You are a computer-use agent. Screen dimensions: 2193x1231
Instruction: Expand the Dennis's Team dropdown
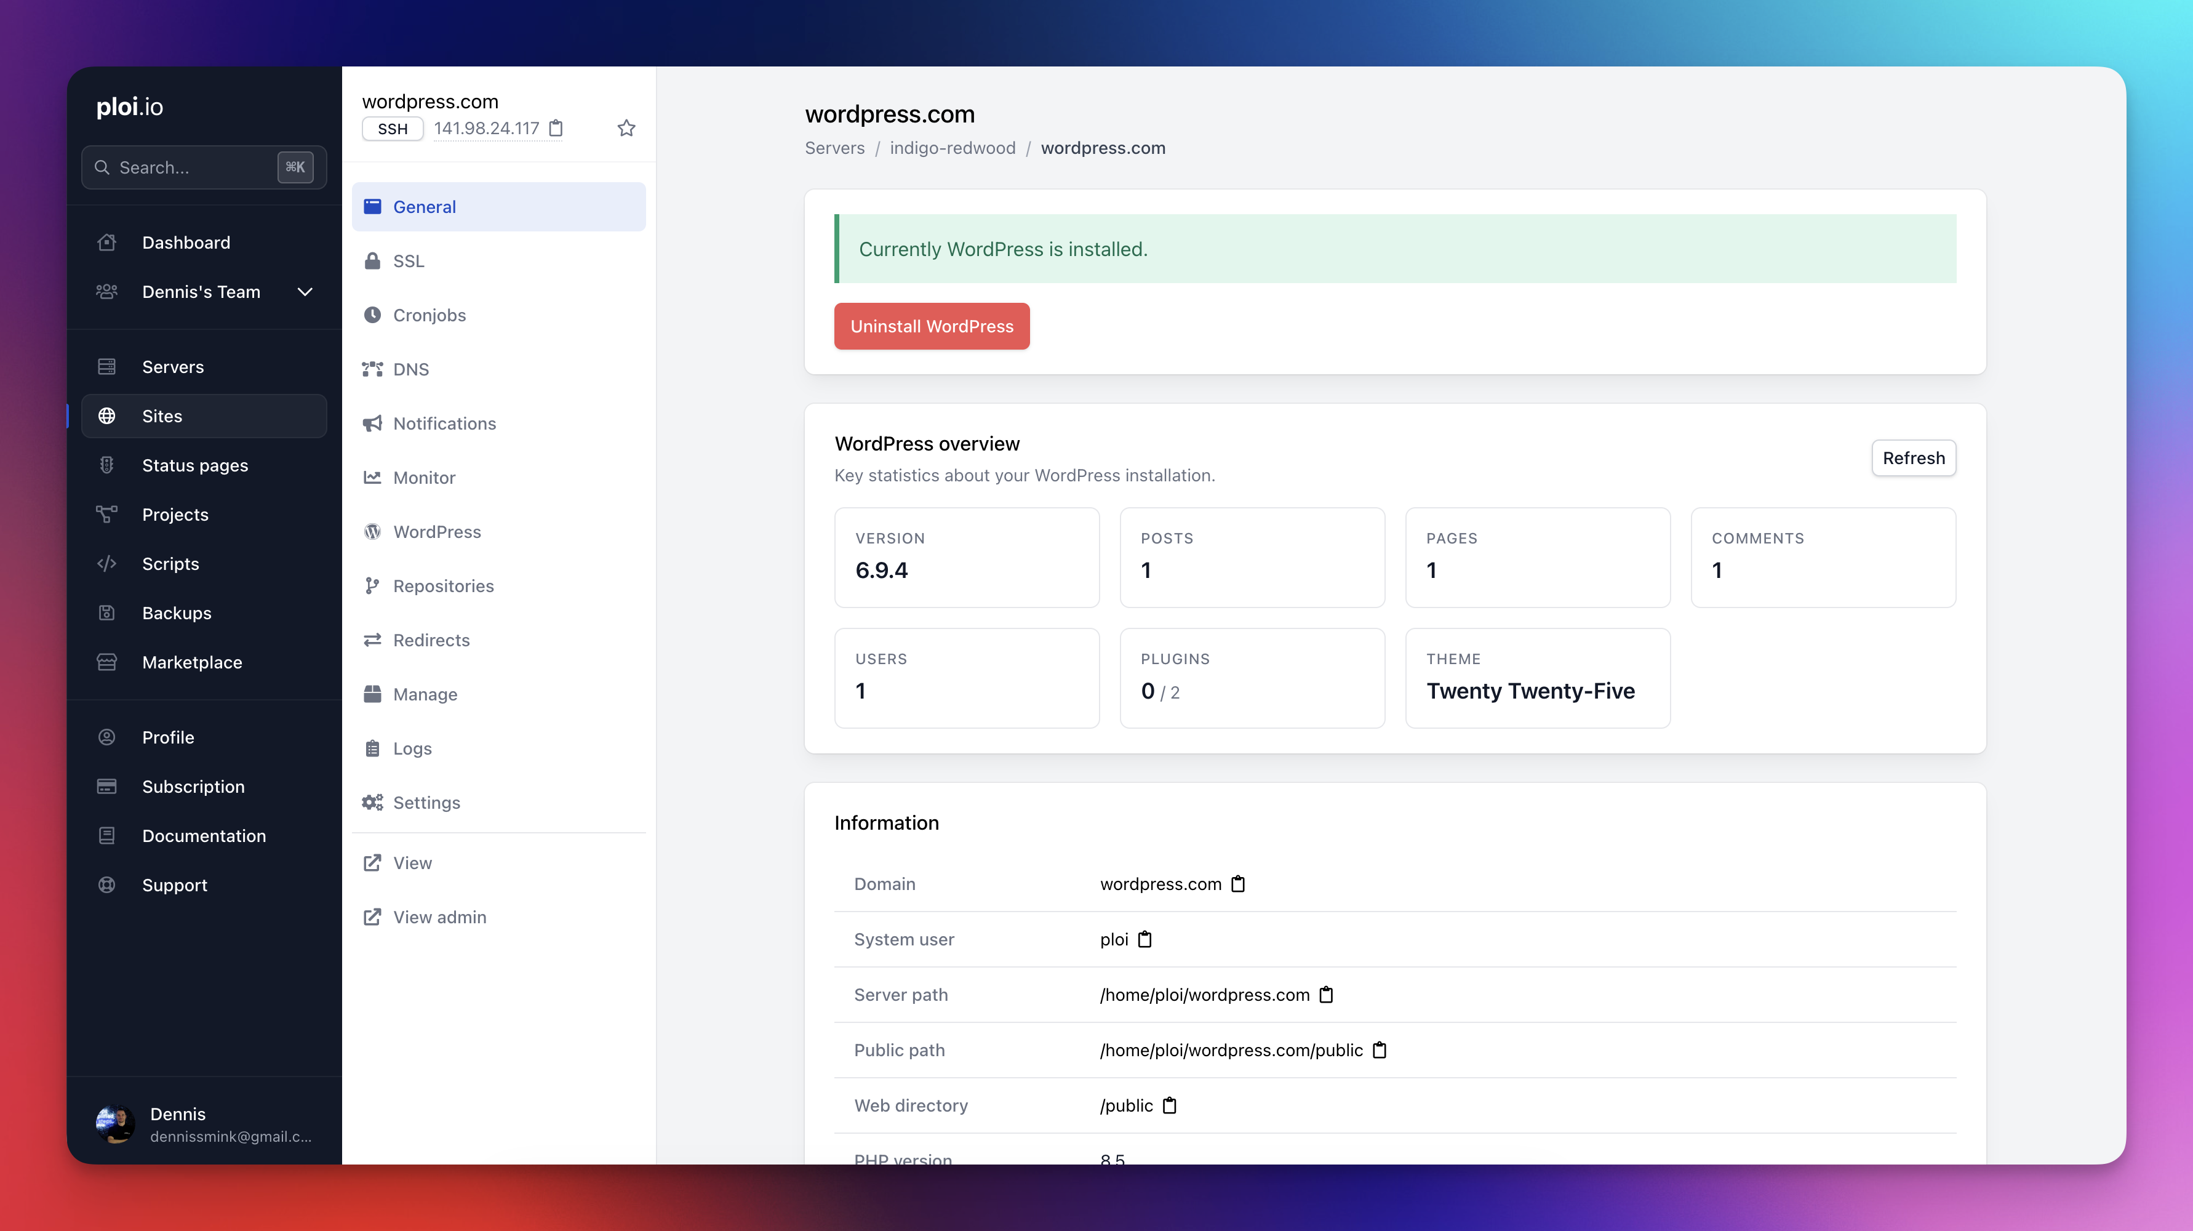(x=305, y=292)
